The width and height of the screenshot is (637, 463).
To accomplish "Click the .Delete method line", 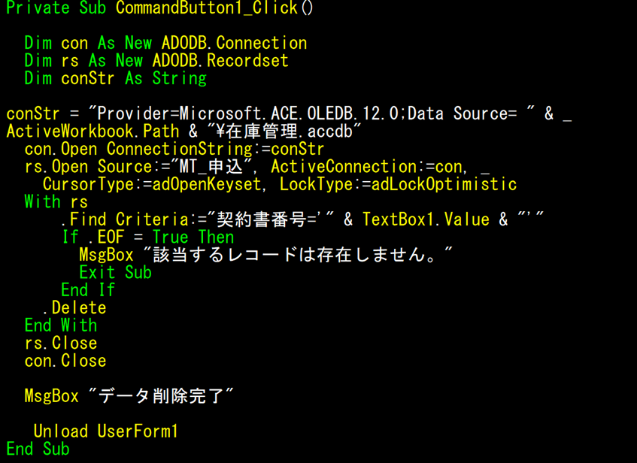I will click(x=74, y=308).
